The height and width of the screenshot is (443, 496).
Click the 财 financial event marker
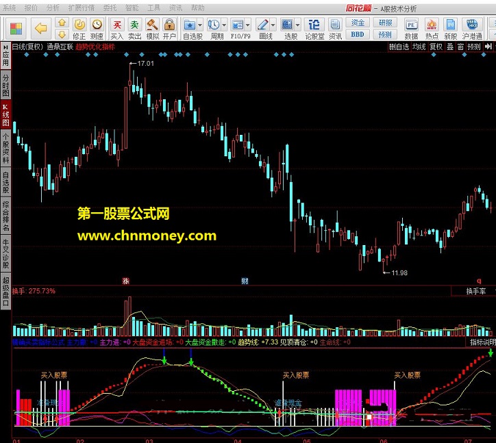click(x=245, y=281)
